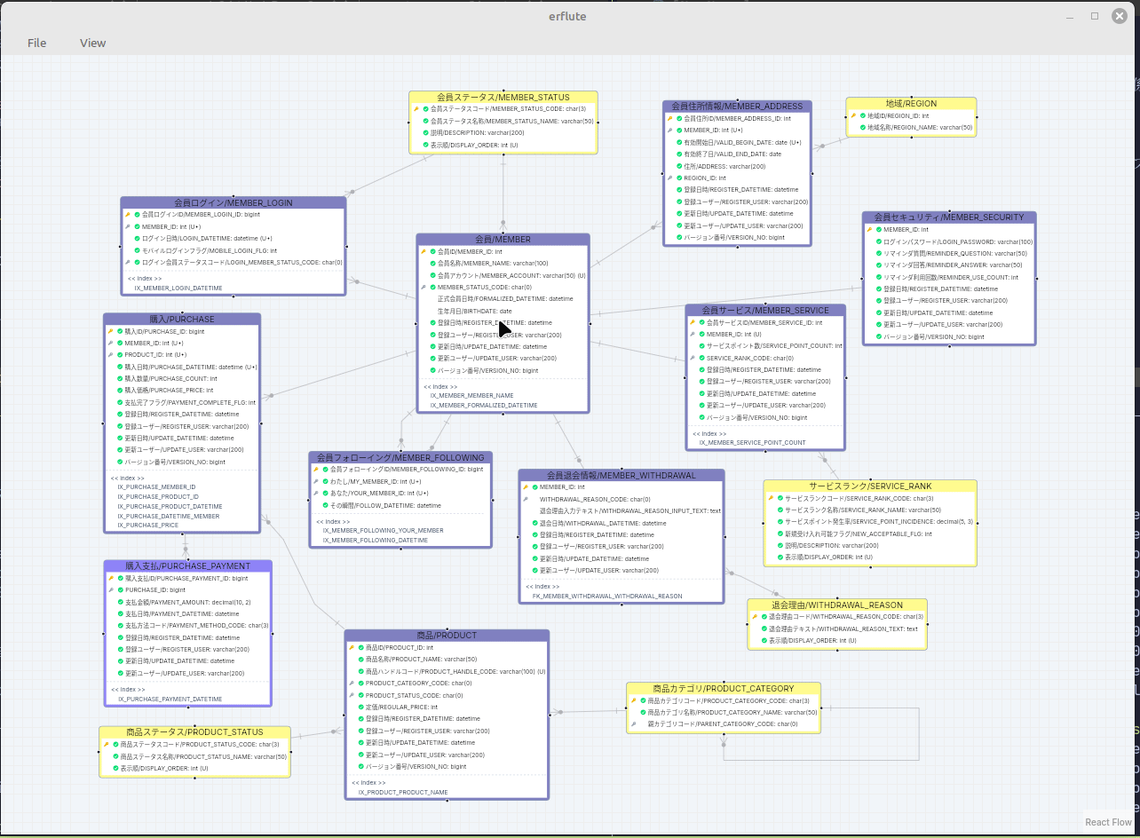The width and height of the screenshot is (1140, 838).
Task: Click foreign key icon of SERVICE_RANK_CODE in MEMBER_SERVICE
Action: [693, 358]
